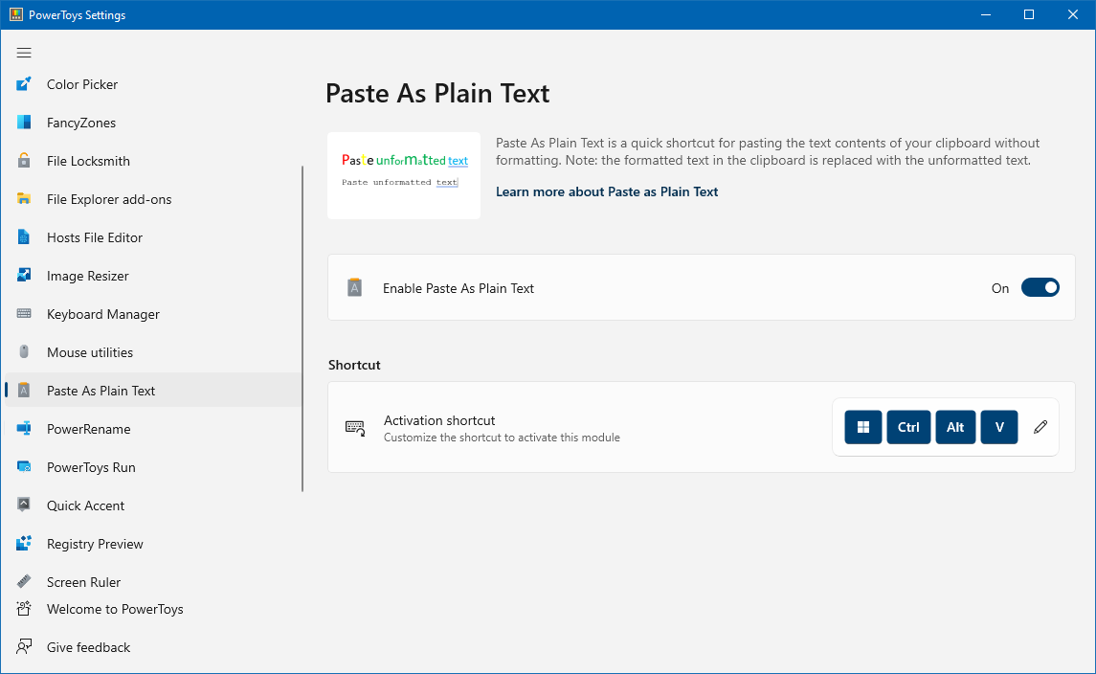Click the PowerRename sidebar icon
The image size is (1096, 674).
pos(24,429)
